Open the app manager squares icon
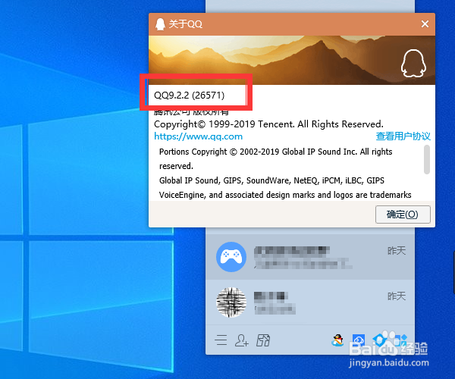The image size is (455, 379). tap(400, 340)
